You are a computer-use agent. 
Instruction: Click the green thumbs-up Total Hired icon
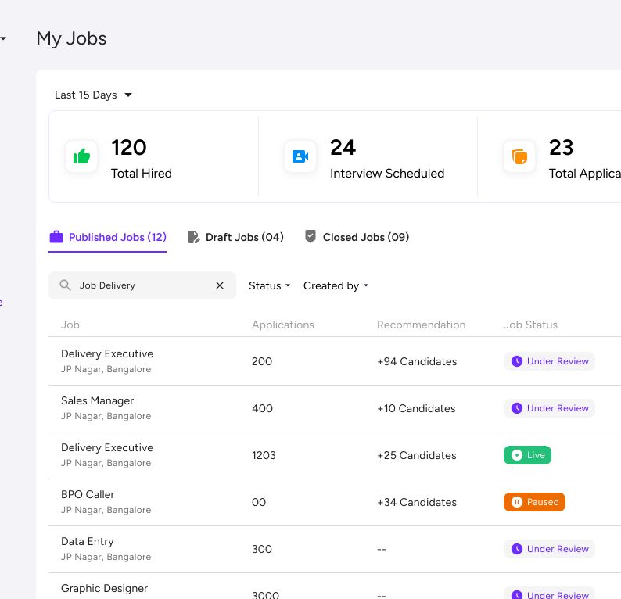81,156
